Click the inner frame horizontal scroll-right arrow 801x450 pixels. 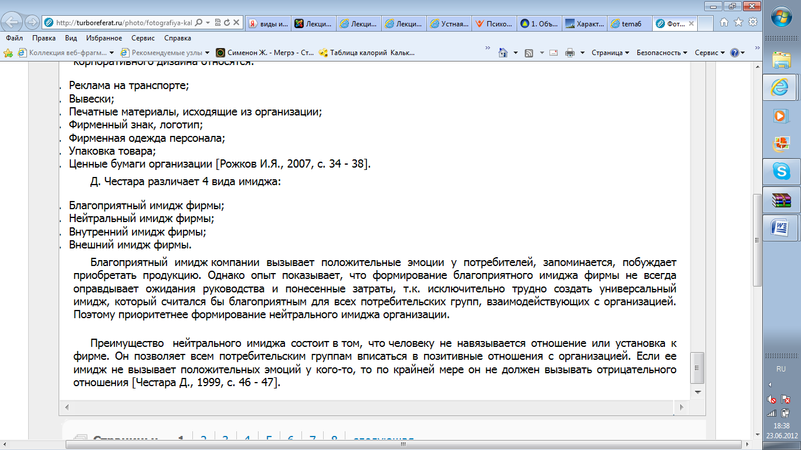pos(681,407)
